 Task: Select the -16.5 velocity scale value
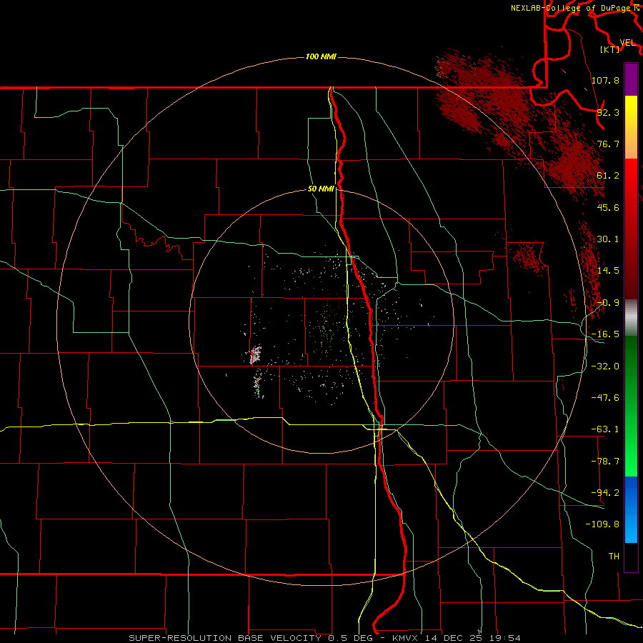pos(605,334)
